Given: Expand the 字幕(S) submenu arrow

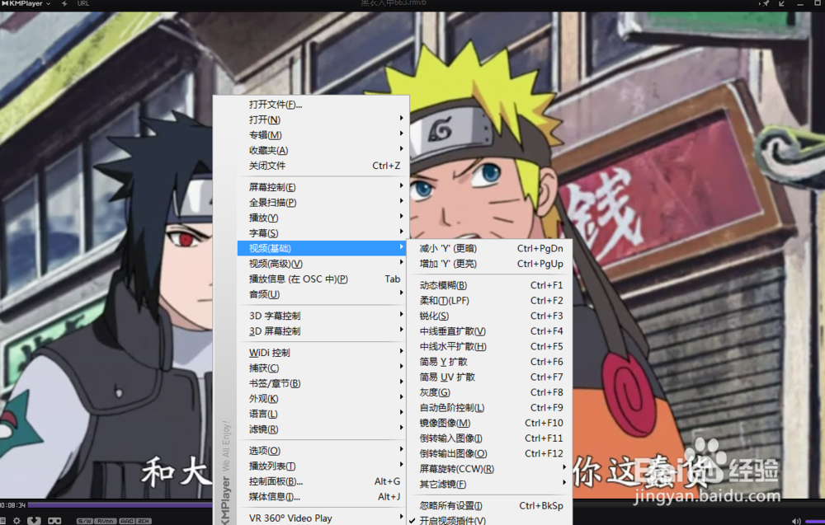Looking at the screenshot, I should (x=401, y=232).
